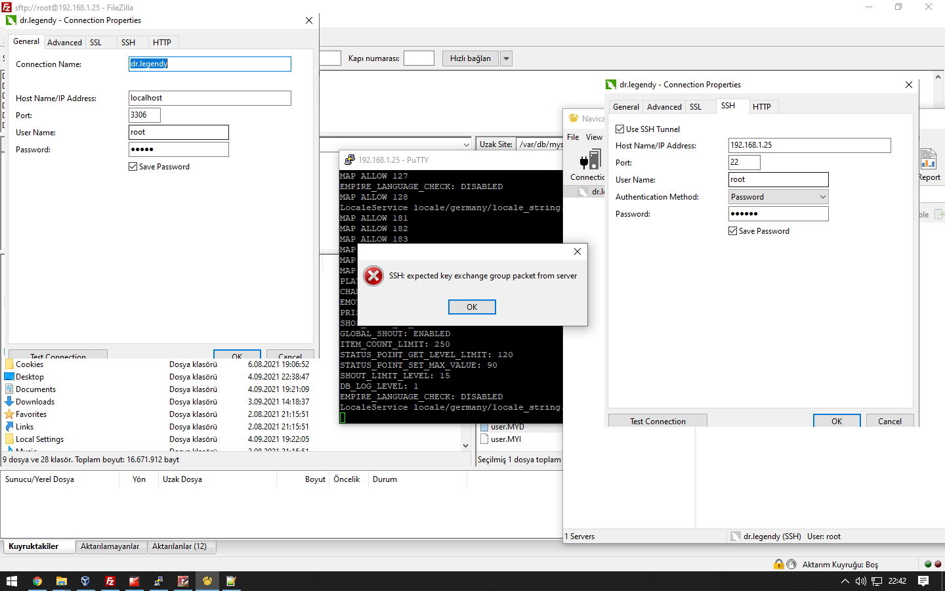The width and height of the screenshot is (945, 591).
Task: Click the user.MYI file icon
Action: pyautogui.click(x=484, y=439)
